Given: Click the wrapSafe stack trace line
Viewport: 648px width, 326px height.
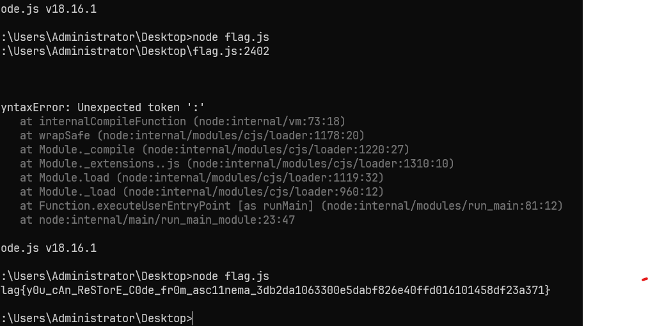Looking at the screenshot, I should coord(192,136).
